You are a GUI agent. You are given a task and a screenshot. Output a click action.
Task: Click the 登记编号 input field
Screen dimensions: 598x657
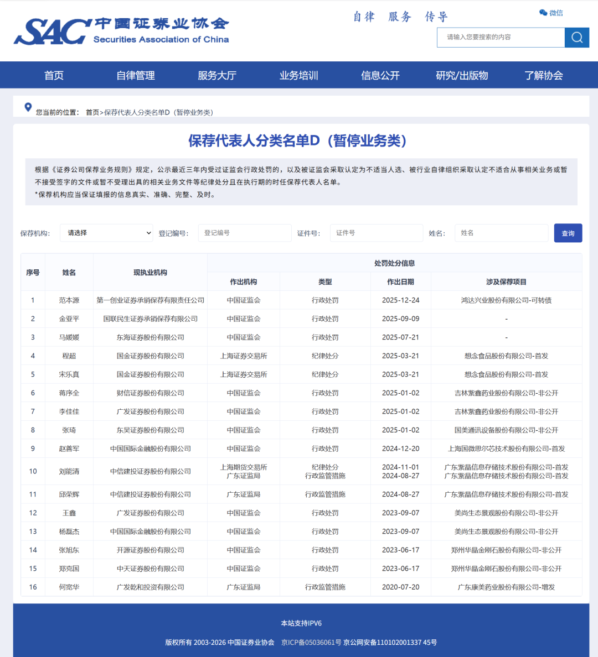point(245,233)
